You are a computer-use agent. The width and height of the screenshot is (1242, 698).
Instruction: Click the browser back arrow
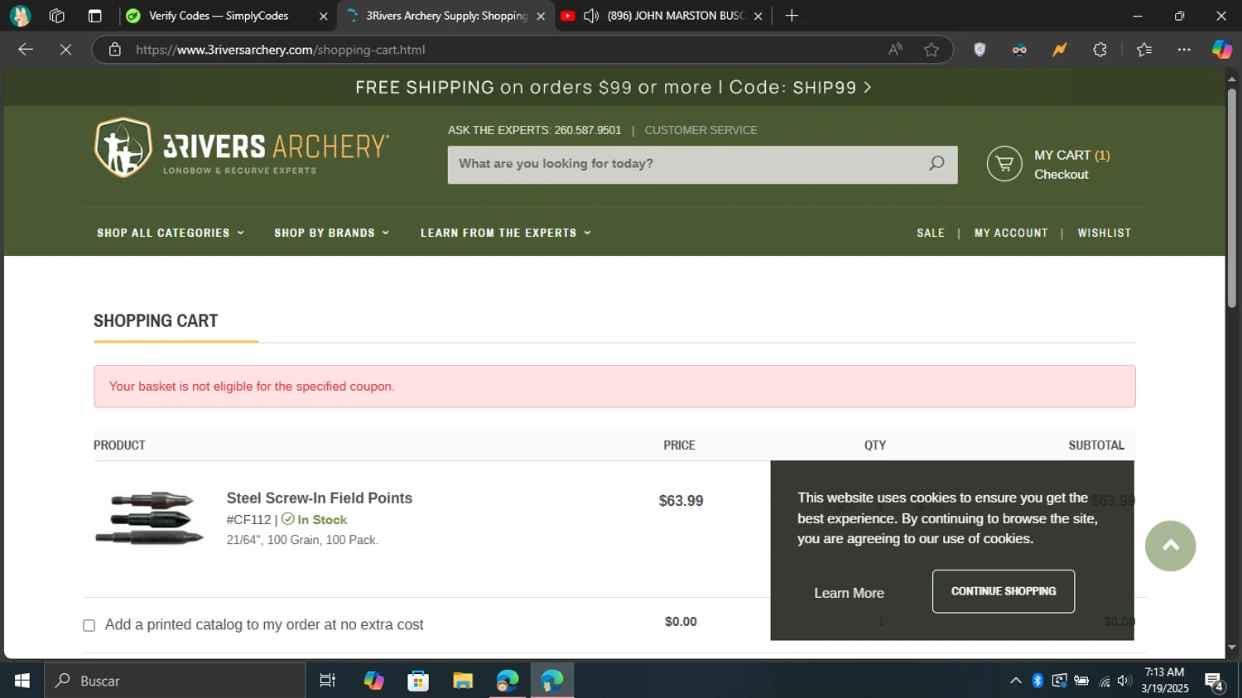26,50
